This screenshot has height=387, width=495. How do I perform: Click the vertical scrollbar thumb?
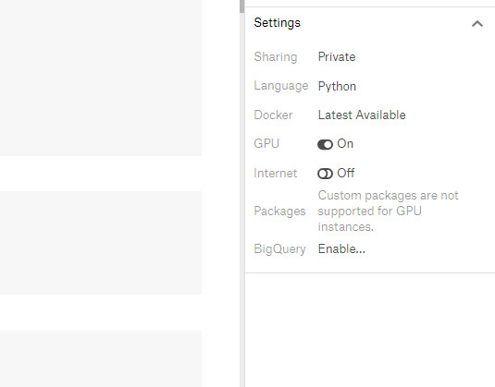[241, 6]
